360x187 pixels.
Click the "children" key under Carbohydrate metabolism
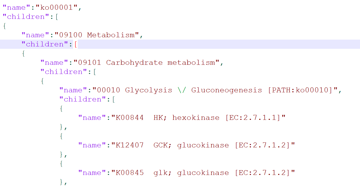(64, 72)
